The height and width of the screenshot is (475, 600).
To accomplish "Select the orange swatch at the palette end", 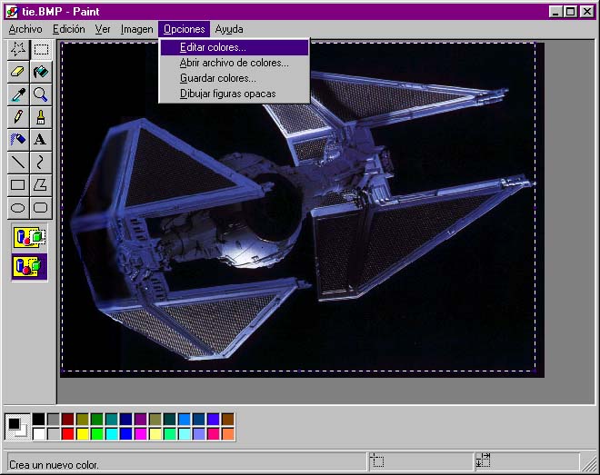I will click(227, 434).
